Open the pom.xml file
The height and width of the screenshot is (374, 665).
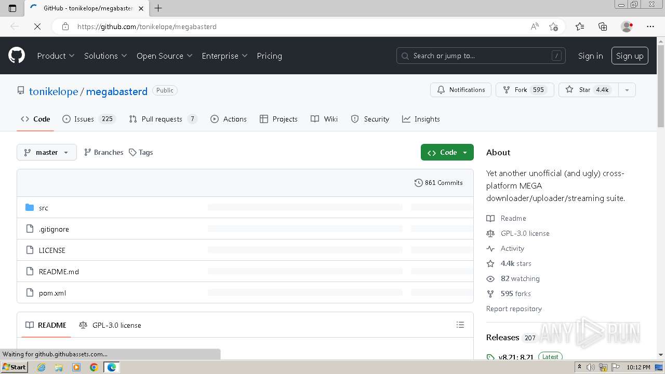[52, 293]
